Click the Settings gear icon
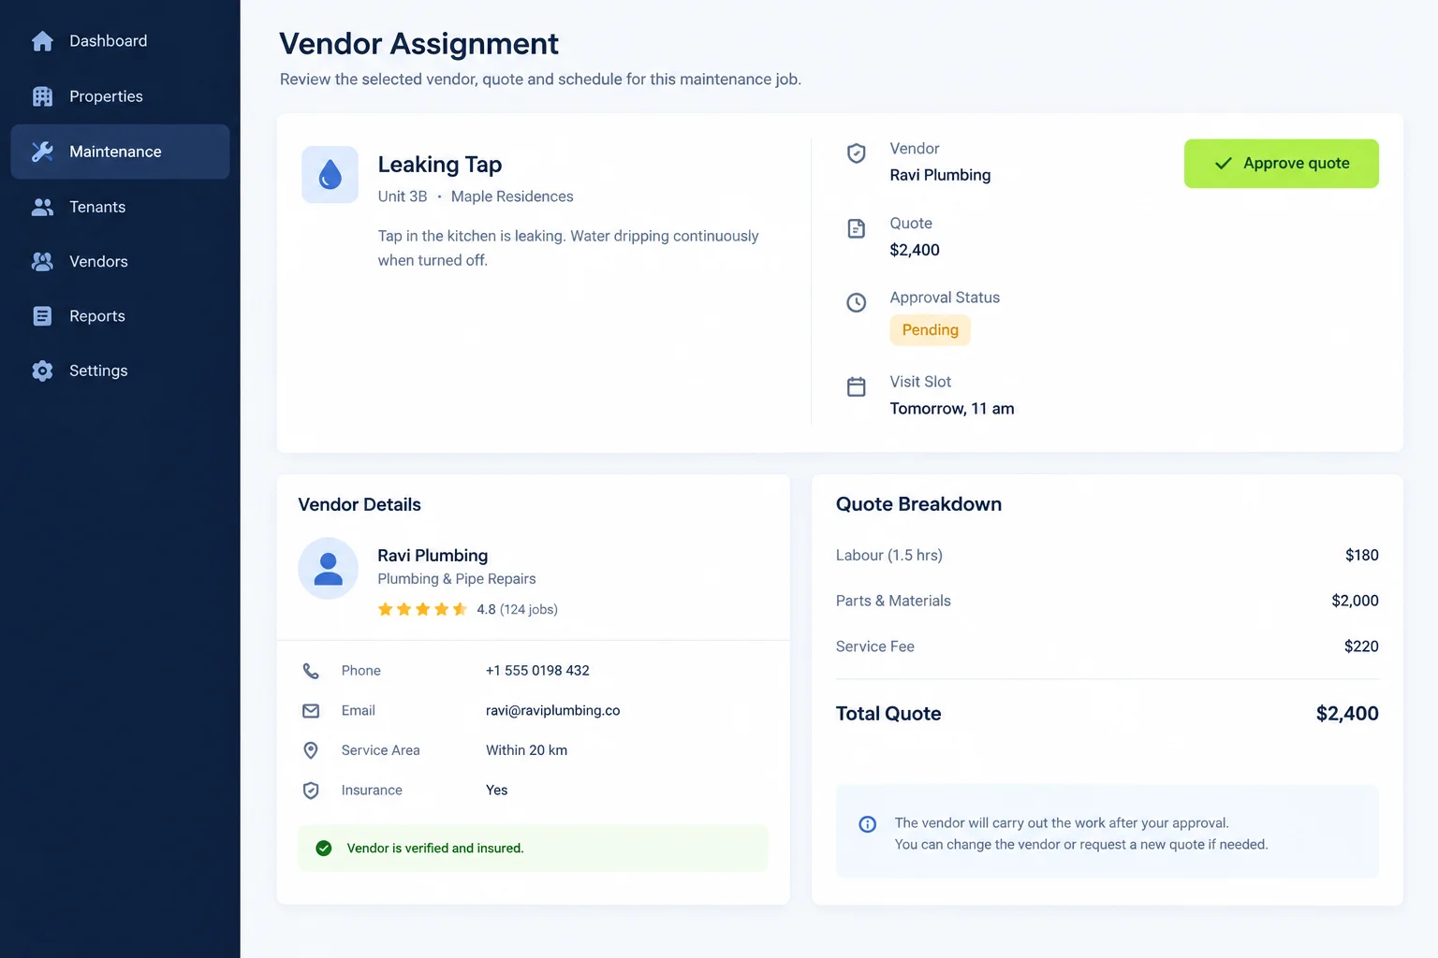The width and height of the screenshot is (1438, 958). [42, 370]
